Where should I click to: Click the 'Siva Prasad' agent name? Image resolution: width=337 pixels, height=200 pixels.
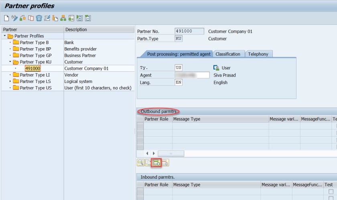click(x=225, y=75)
